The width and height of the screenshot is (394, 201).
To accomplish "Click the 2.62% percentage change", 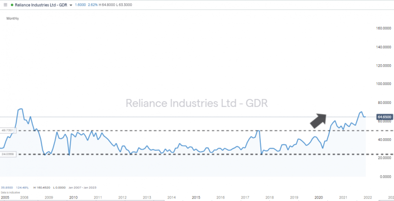I will 92,5.
